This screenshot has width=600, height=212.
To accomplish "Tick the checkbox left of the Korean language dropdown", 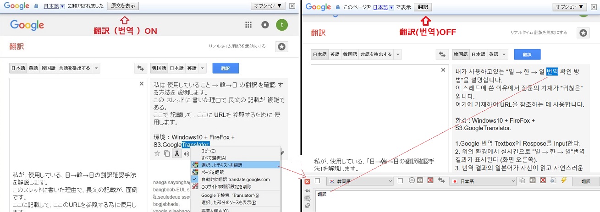I will (x=317, y=180).
